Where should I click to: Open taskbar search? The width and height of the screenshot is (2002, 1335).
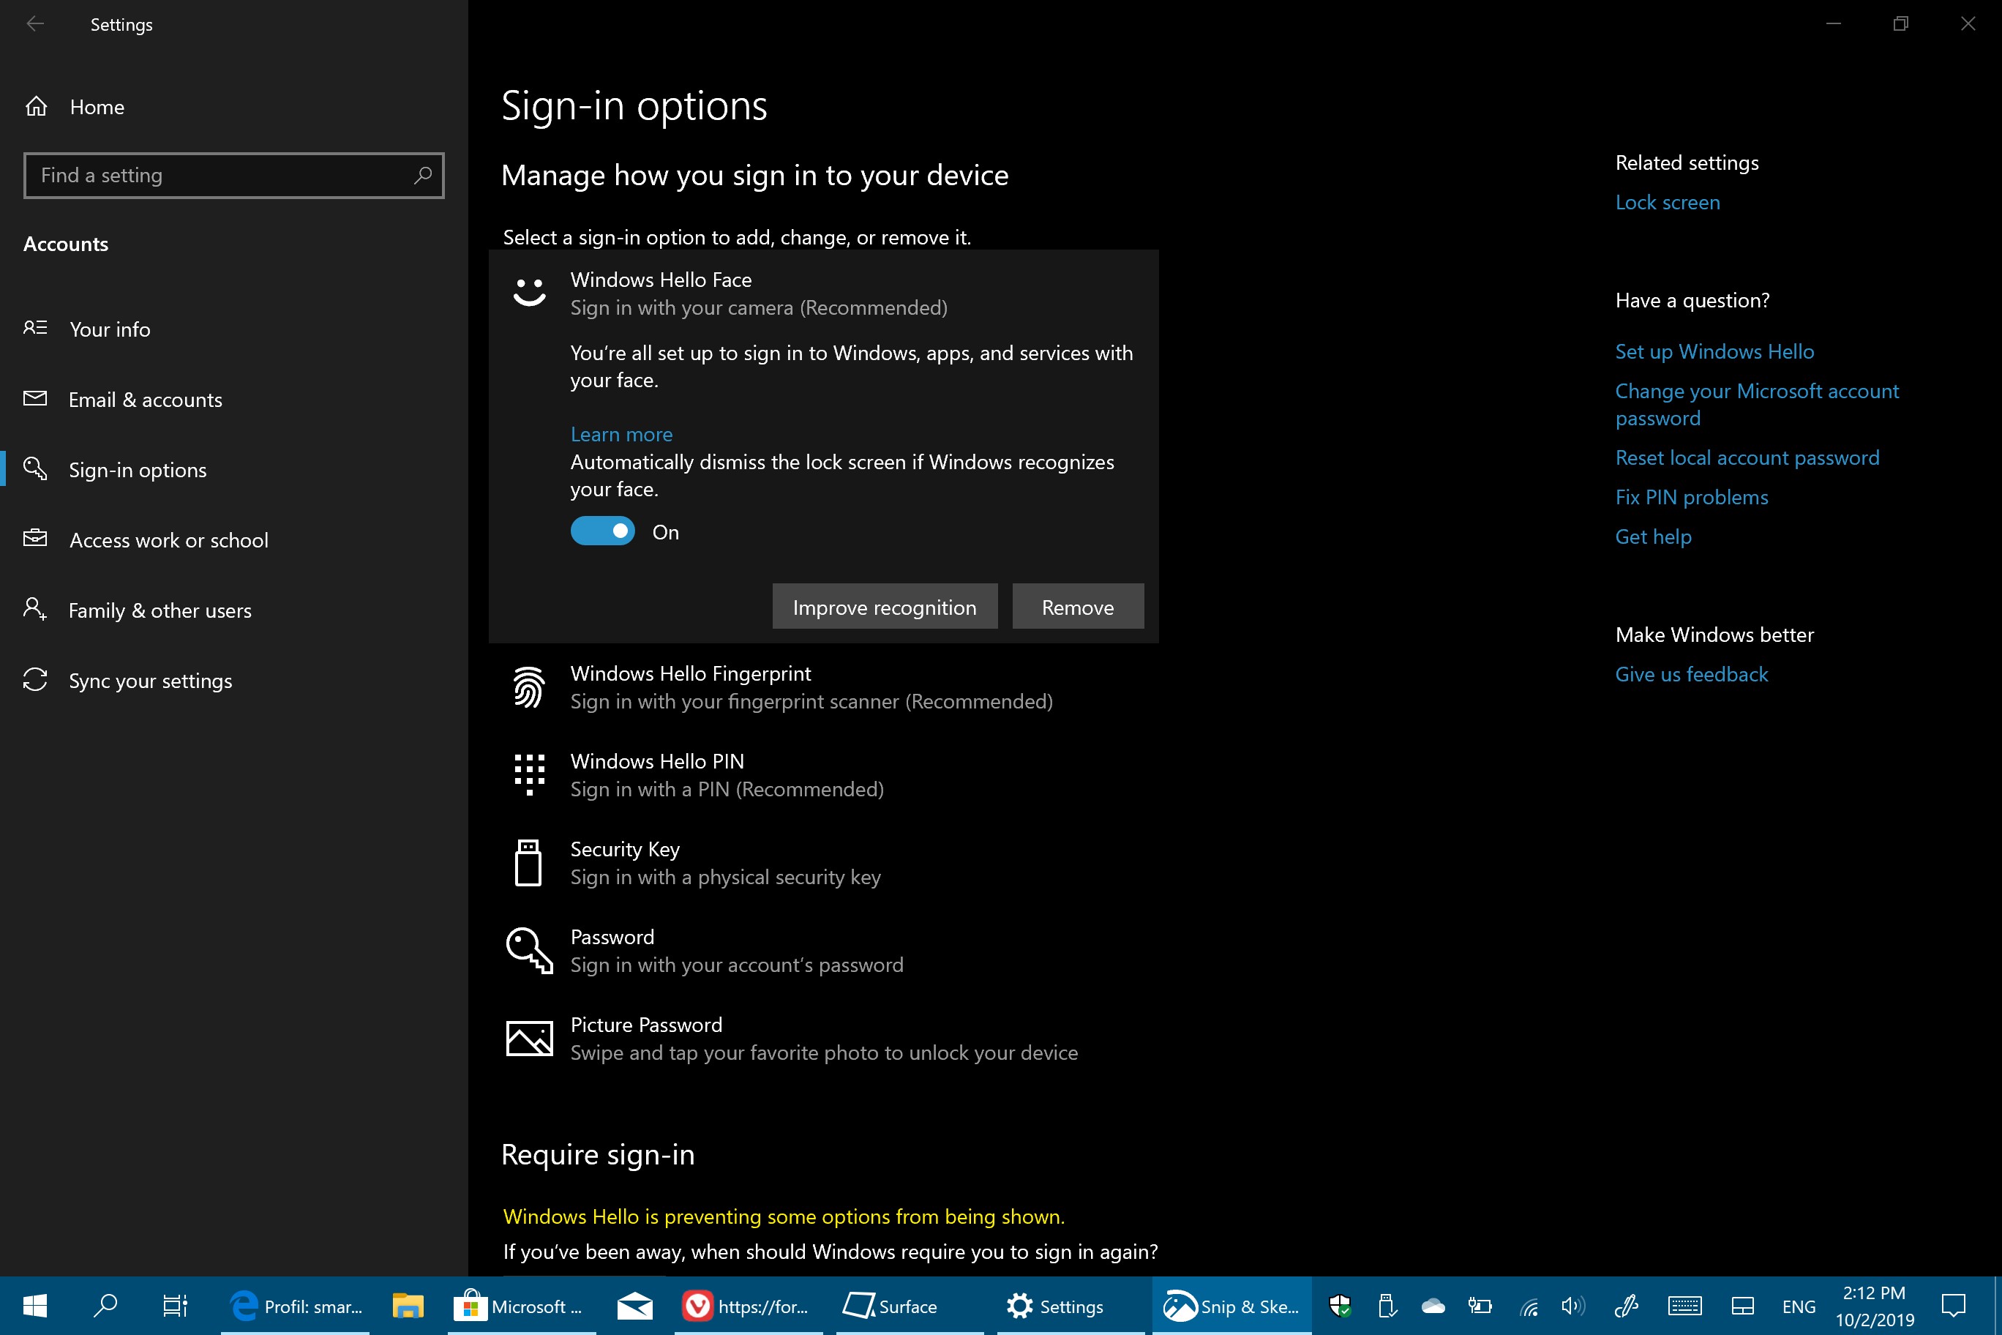point(105,1306)
